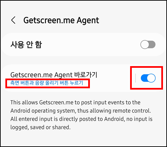Click the 'logged, saved or shared.' text line

click(x=41, y=127)
